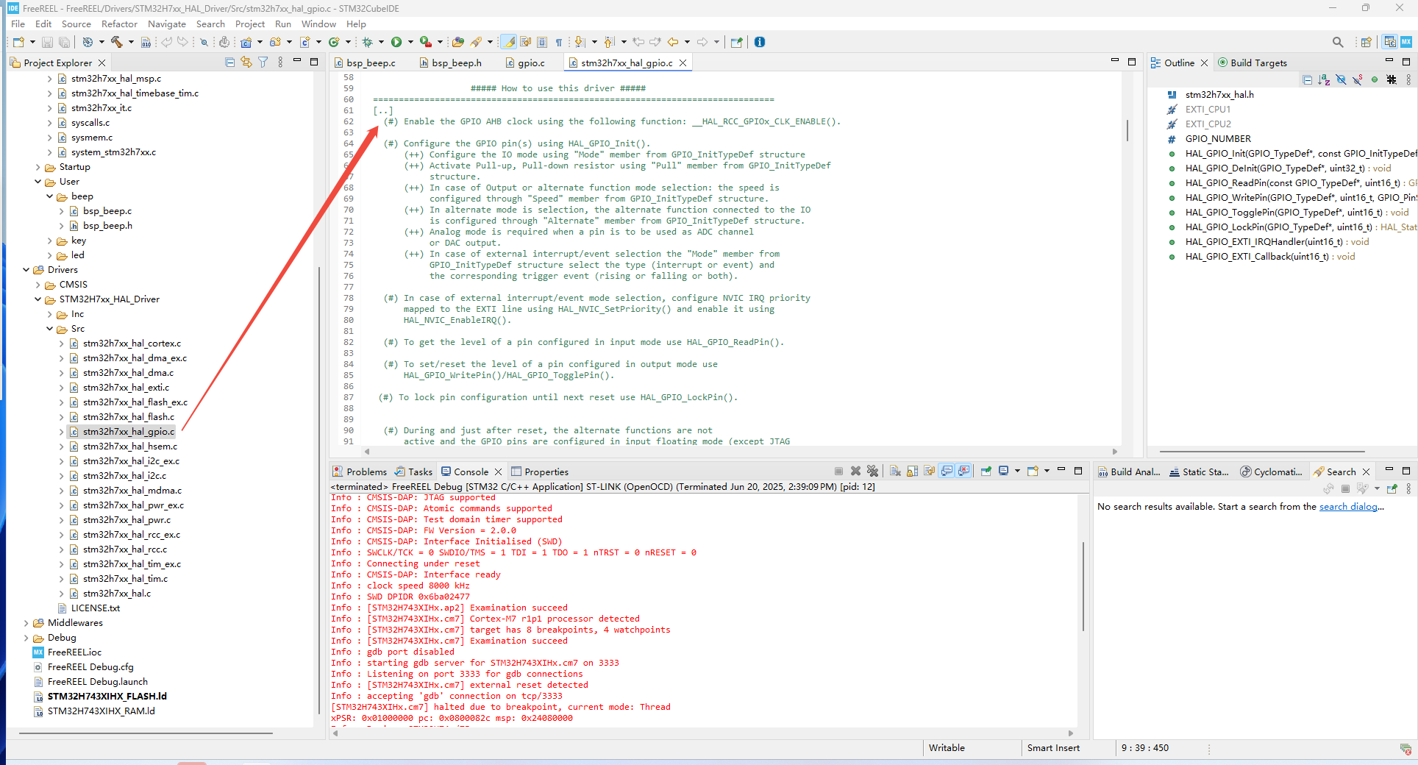Toggle Show Whitespace Characters pilcrow button
Viewport: 1418px width, 765px height.
point(559,42)
